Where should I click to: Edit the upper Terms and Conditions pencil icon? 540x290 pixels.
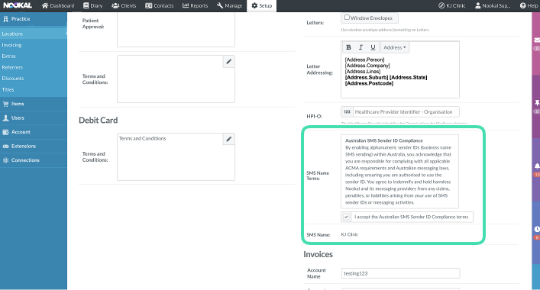click(228, 62)
